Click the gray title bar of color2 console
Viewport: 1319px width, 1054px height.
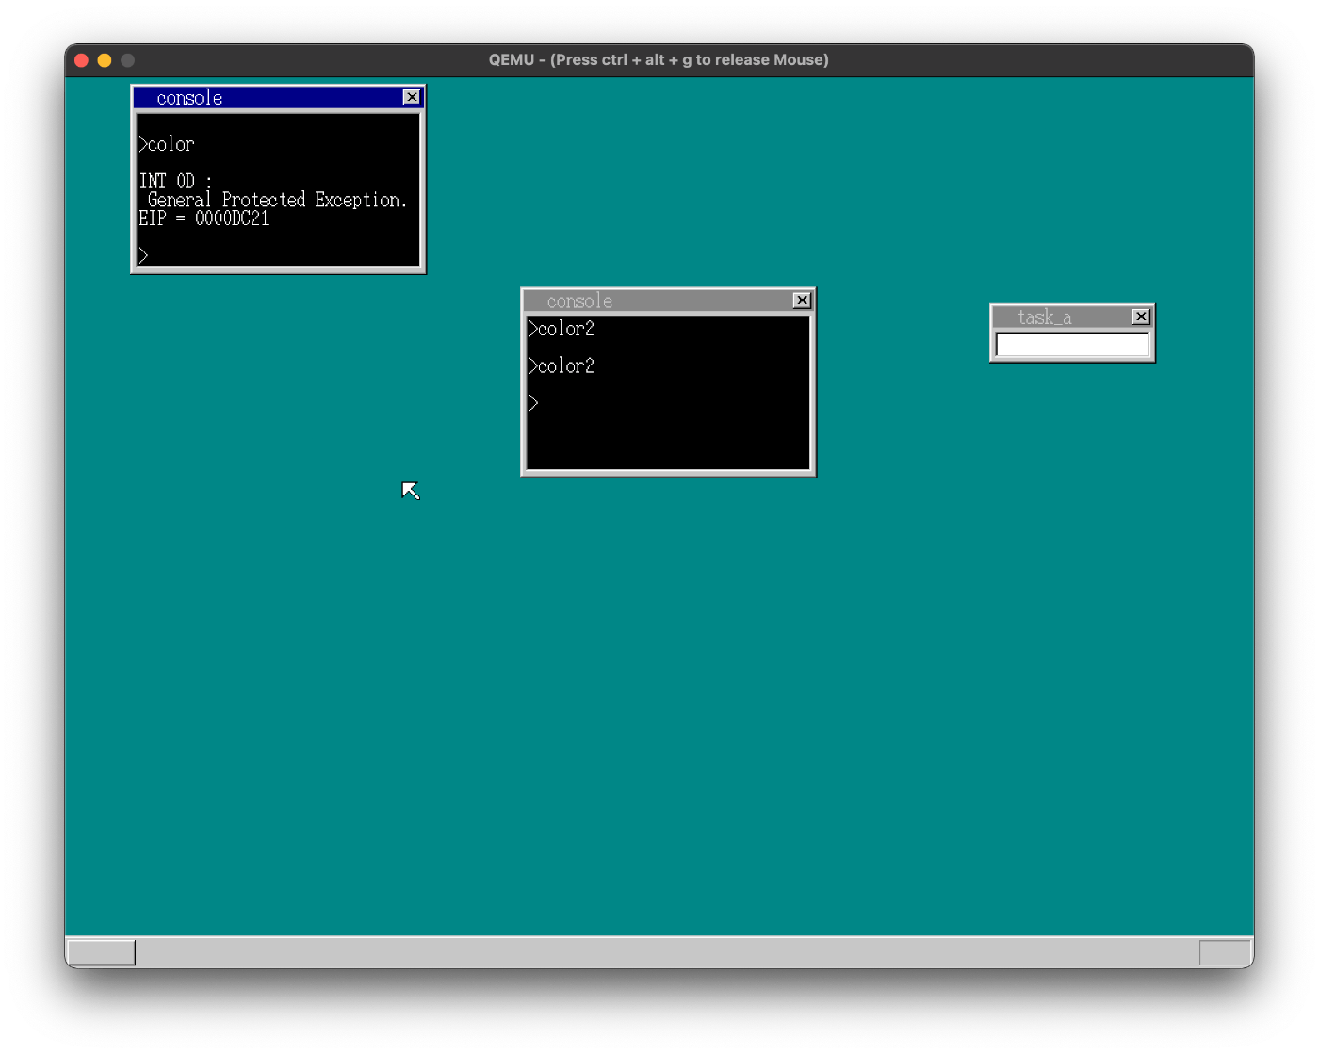pyautogui.click(x=668, y=300)
